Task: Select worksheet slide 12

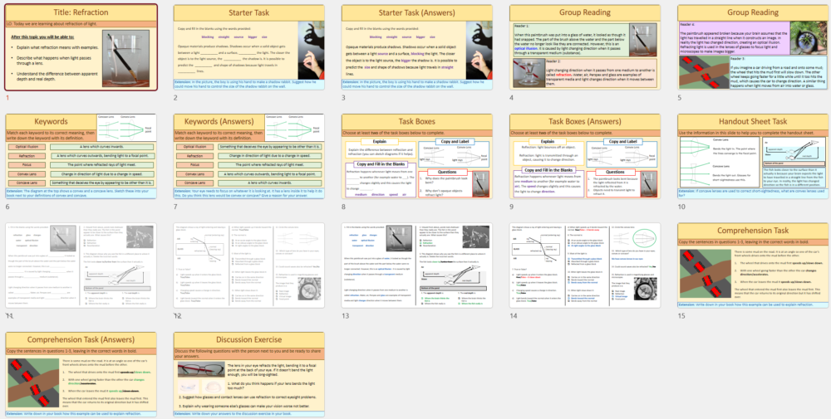Action: [249, 265]
